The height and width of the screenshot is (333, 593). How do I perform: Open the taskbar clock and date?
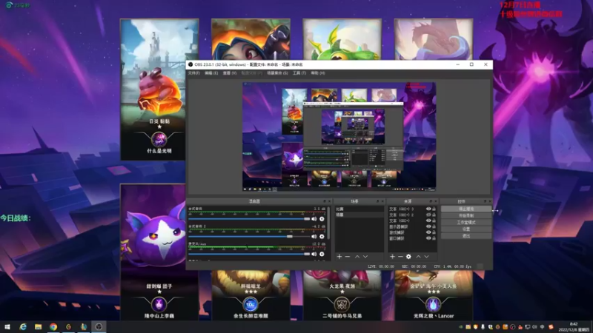click(574, 327)
